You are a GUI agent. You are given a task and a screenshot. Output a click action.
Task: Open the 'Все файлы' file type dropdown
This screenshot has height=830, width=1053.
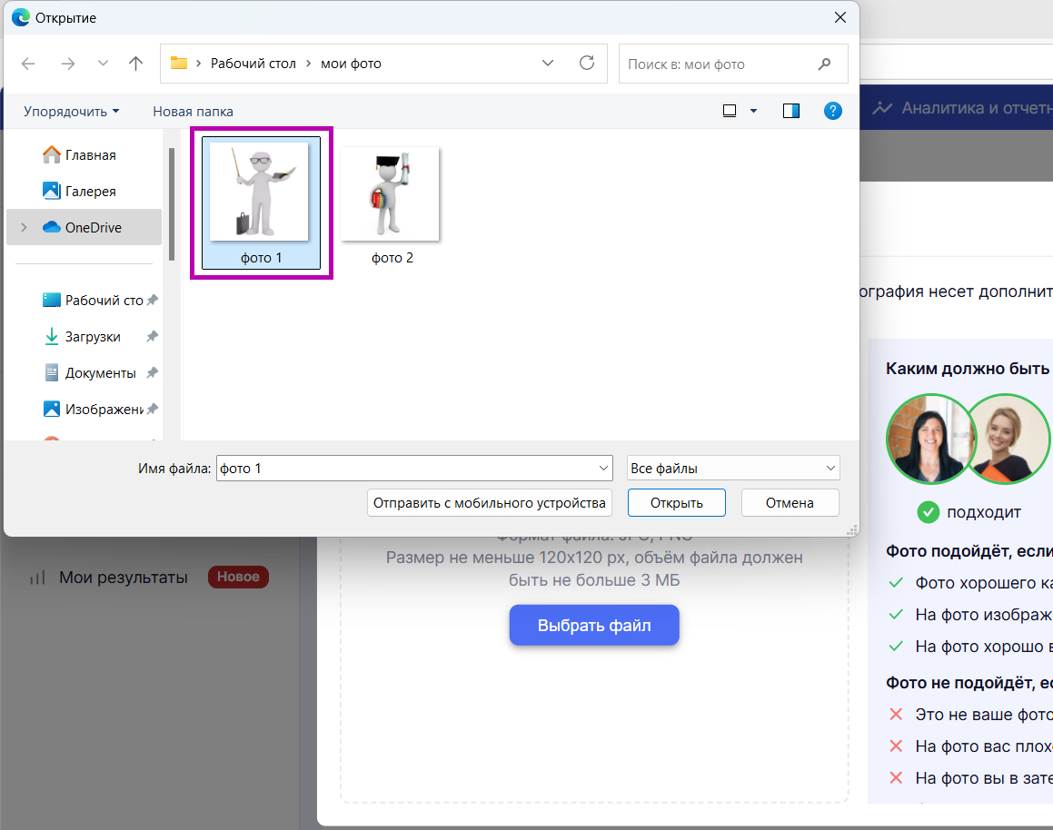(733, 469)
